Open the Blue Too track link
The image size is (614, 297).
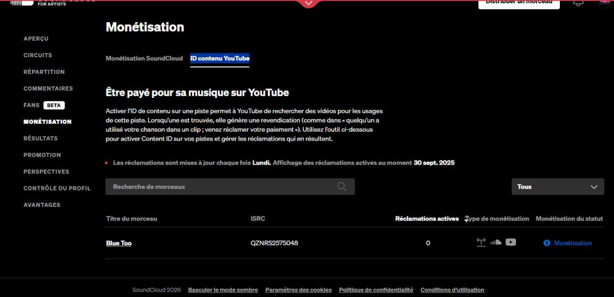119,243
